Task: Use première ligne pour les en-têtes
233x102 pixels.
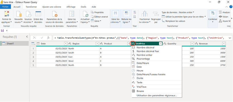Action: click(184, 17)
